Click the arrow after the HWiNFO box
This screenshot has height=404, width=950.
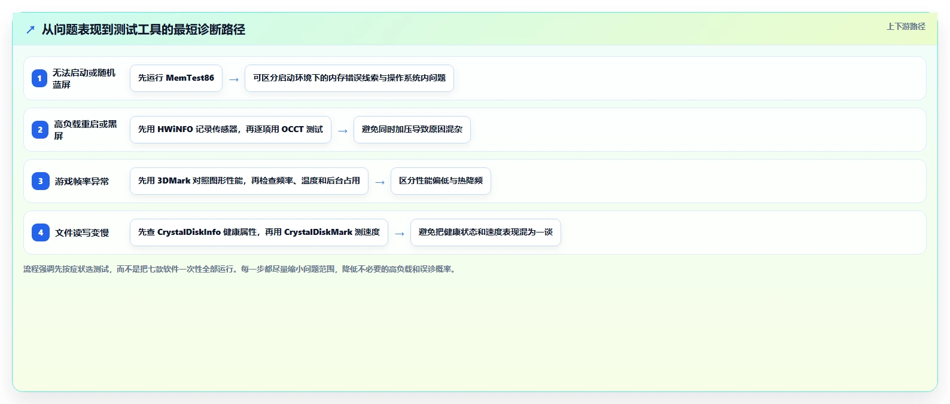[x=343, y=131]
